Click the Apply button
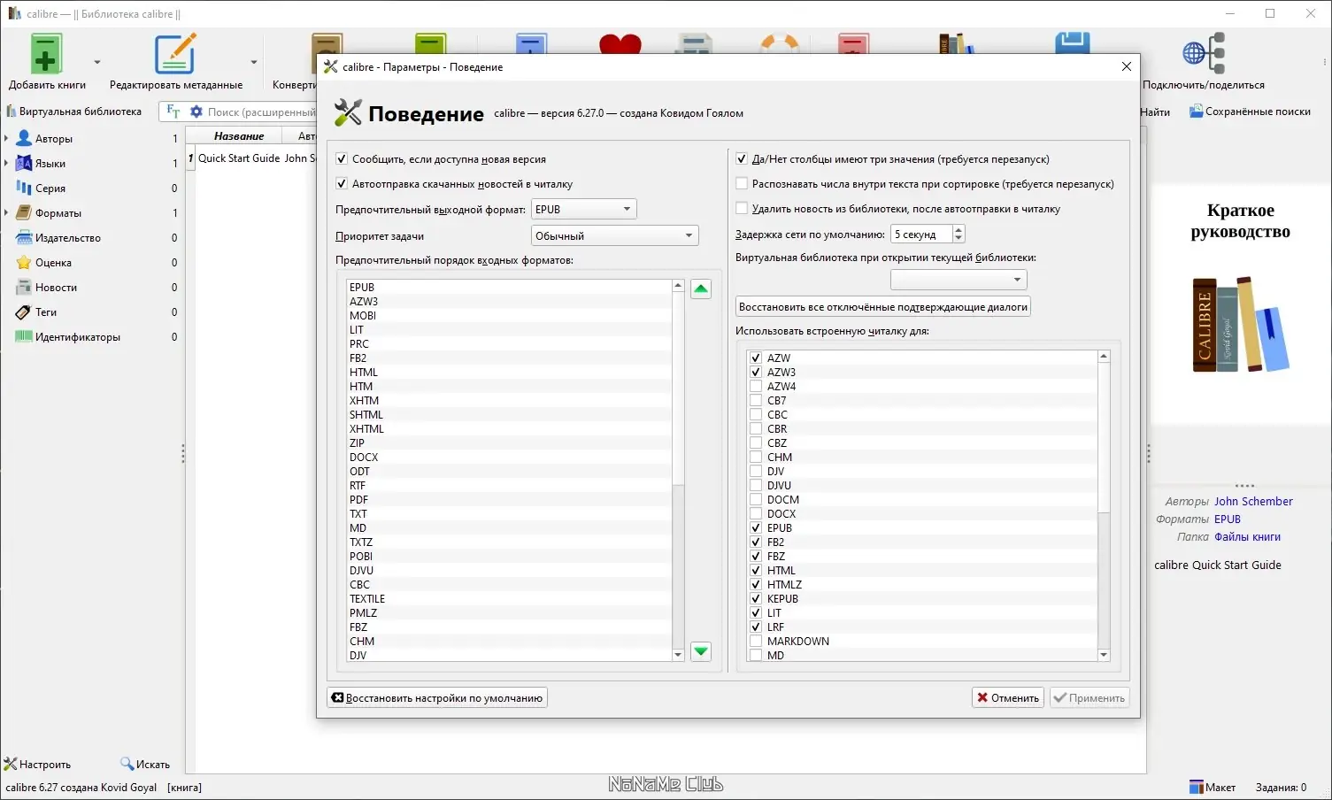The image size is (1332, 800). [1089, 698]
